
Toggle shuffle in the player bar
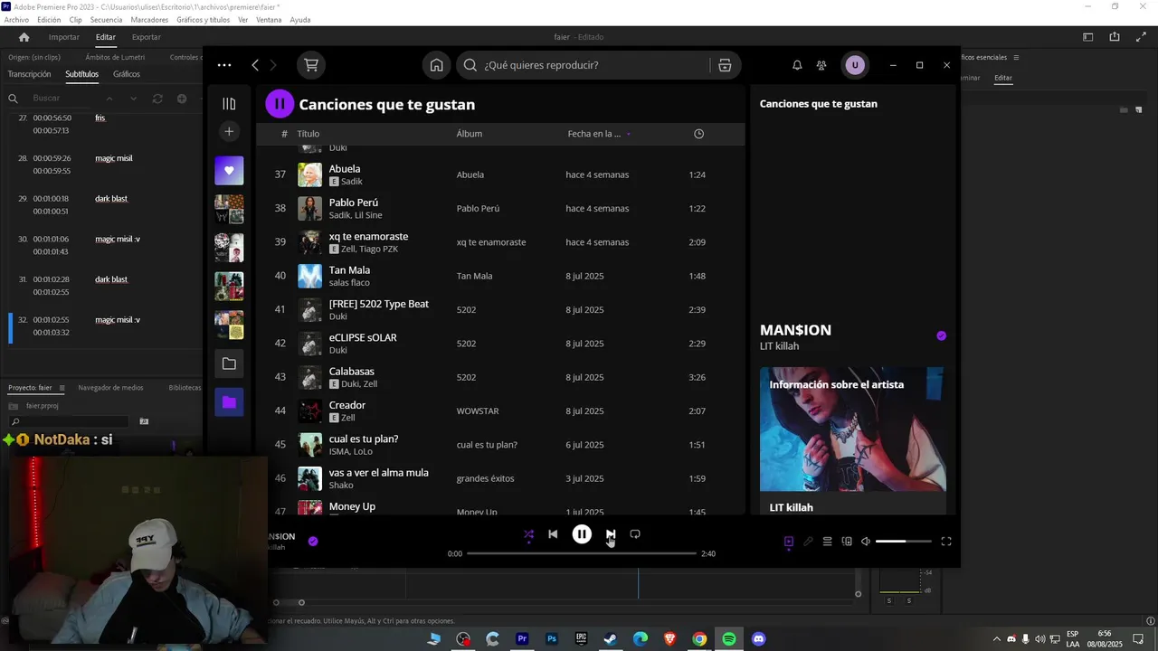(528, 534)
